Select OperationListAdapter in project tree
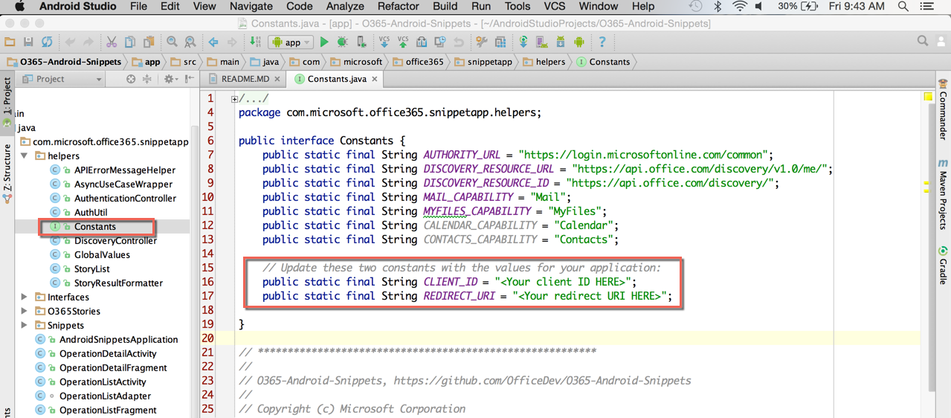The width and height of the screenshot is (951, 418). point(105,396)
